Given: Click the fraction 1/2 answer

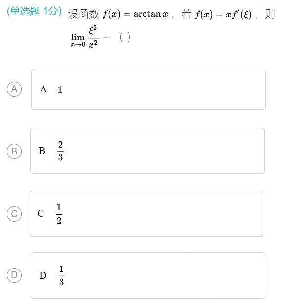Looking at the screenshot, I should 59,214.
